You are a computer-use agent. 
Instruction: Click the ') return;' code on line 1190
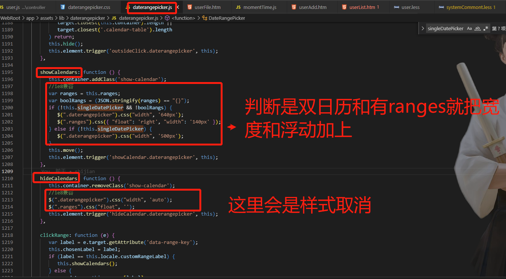coord(62,37)
